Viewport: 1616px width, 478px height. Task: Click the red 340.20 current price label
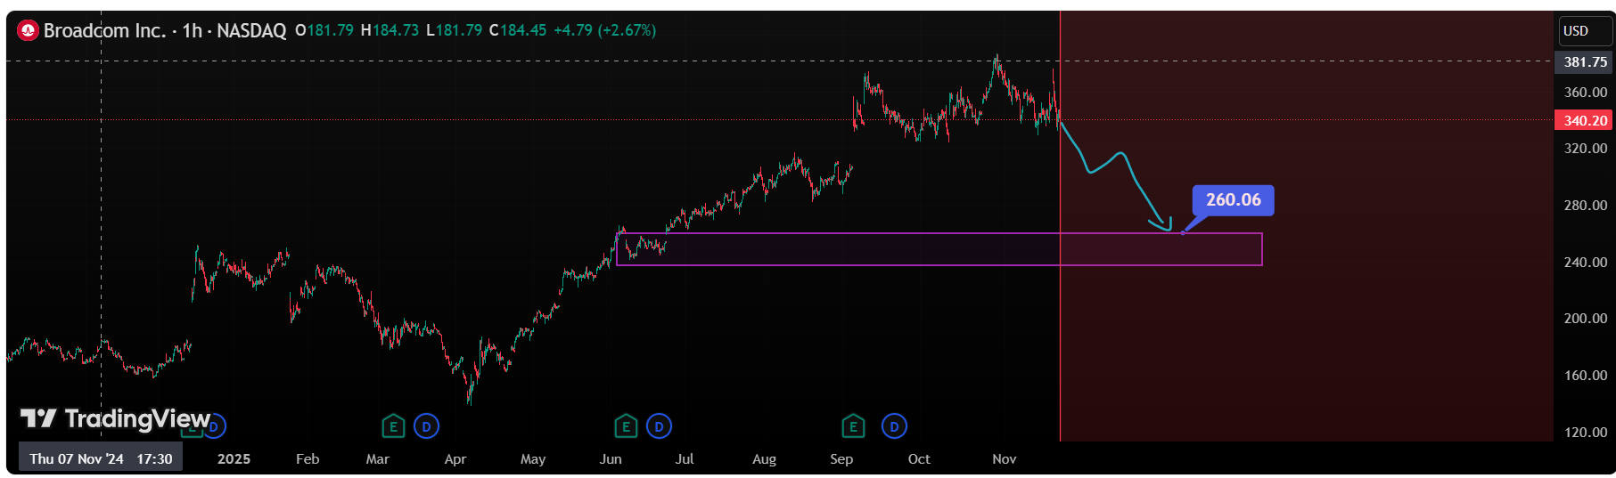click(1585, 121)
